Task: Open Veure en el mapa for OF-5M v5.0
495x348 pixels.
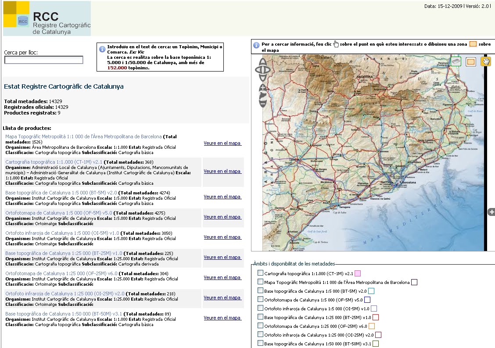Action: (222, 217)
